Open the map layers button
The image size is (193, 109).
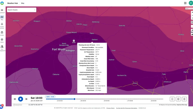178,99
